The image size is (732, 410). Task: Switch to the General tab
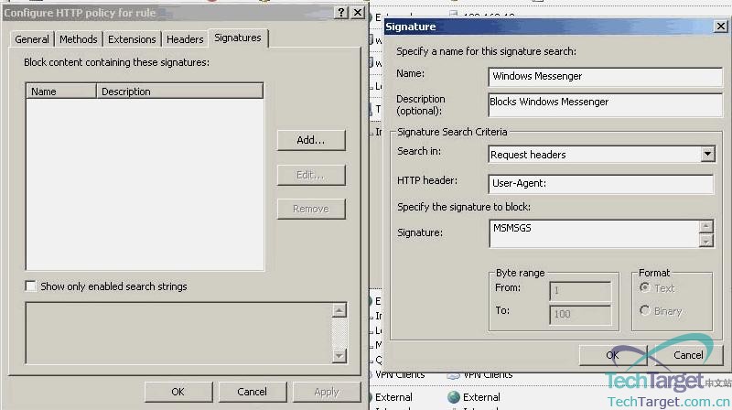click(x=32, y=39)
